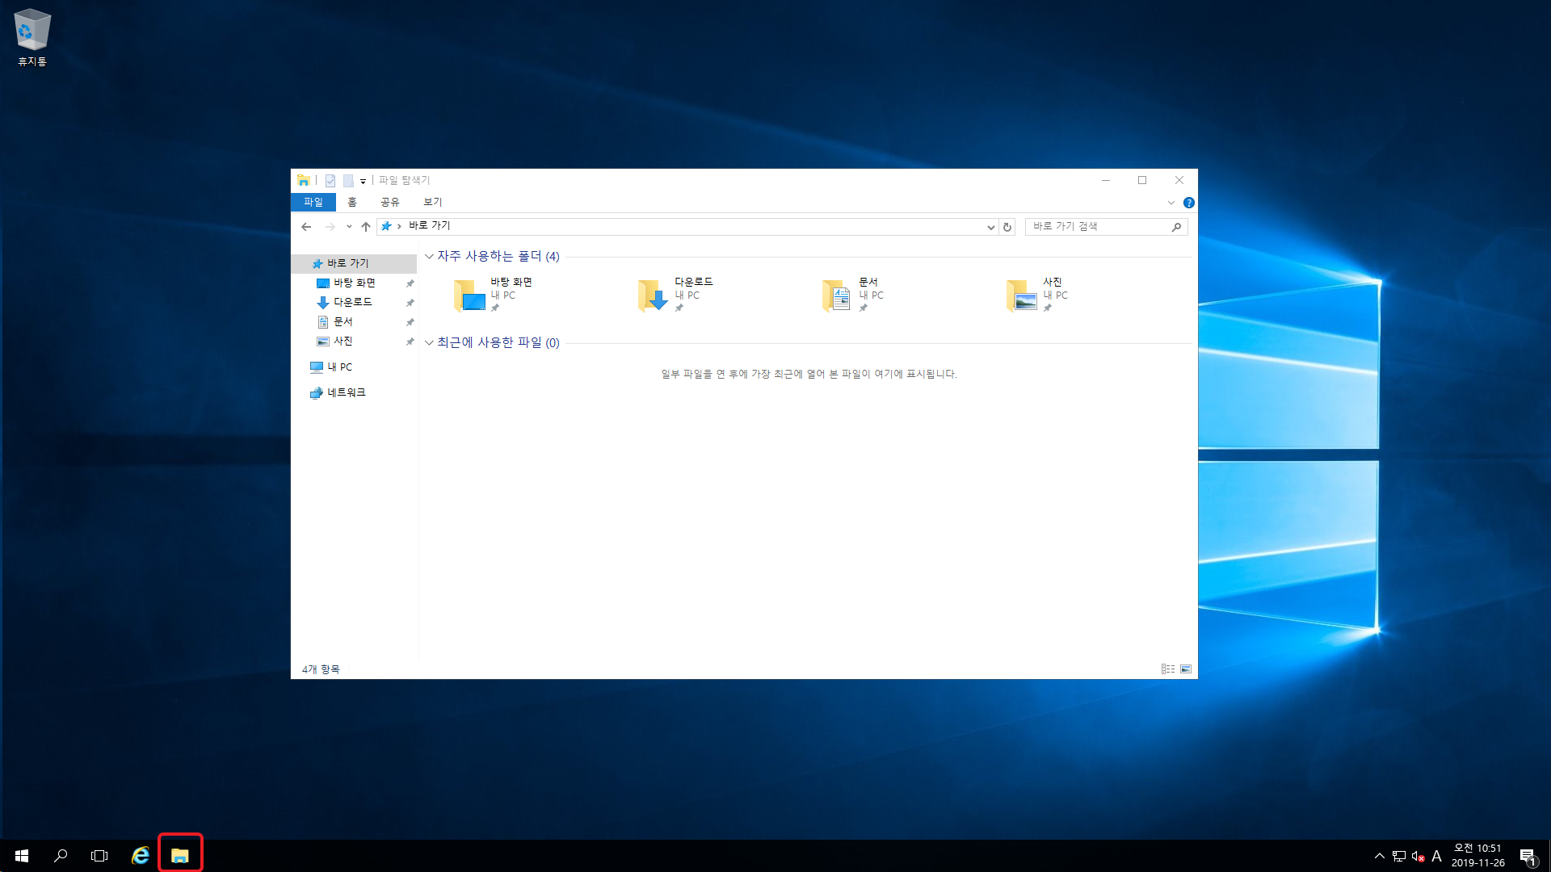The image size is (1551, 872).
Task: Open Task View from the taskbar
Action: 99,856
